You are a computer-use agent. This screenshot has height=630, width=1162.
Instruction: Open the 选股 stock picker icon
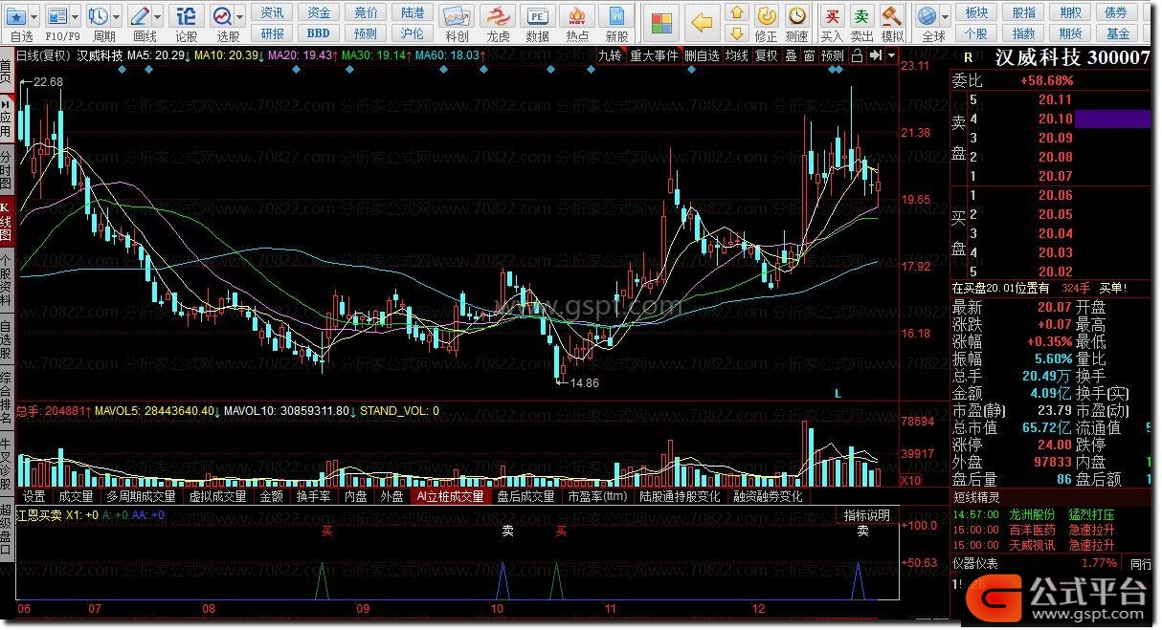click(222, 16)
